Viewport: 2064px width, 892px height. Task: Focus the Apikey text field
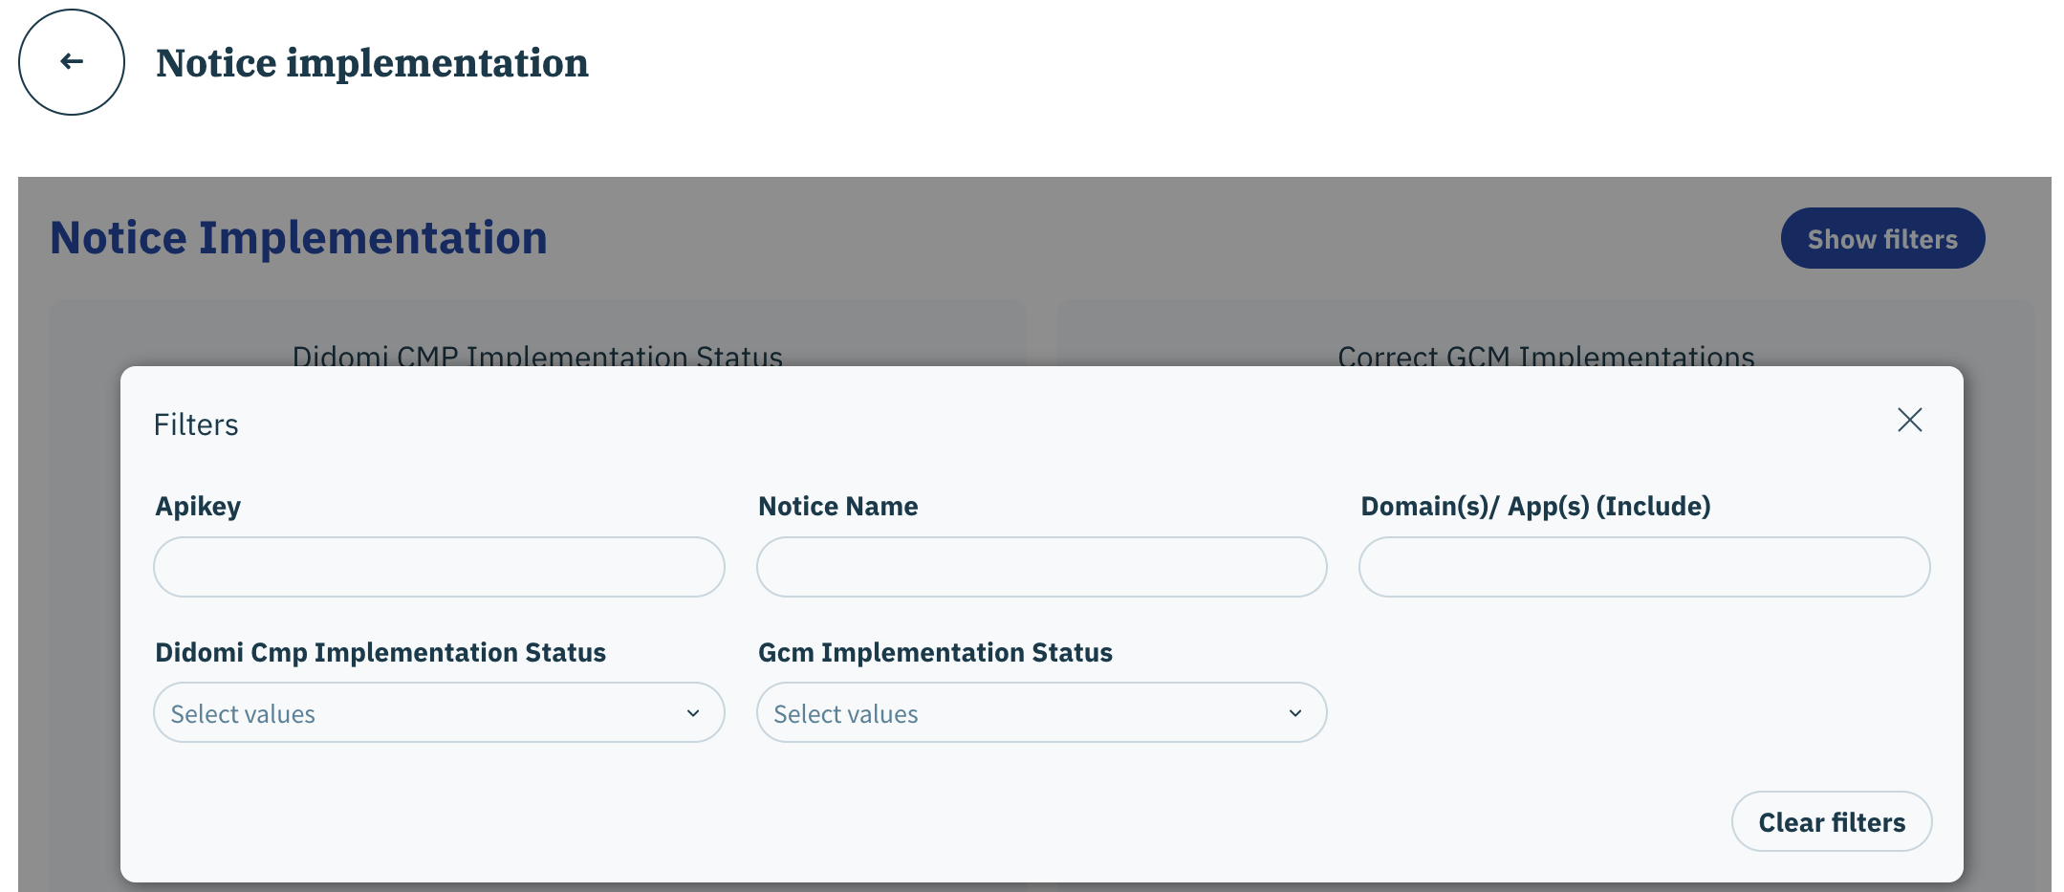pos(439,567)
